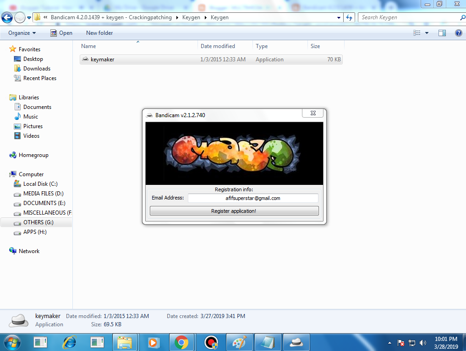The height and width of the screenshot is (351, 466).
Task: Click the folder icon in address bar
Action: click(37, 17)
